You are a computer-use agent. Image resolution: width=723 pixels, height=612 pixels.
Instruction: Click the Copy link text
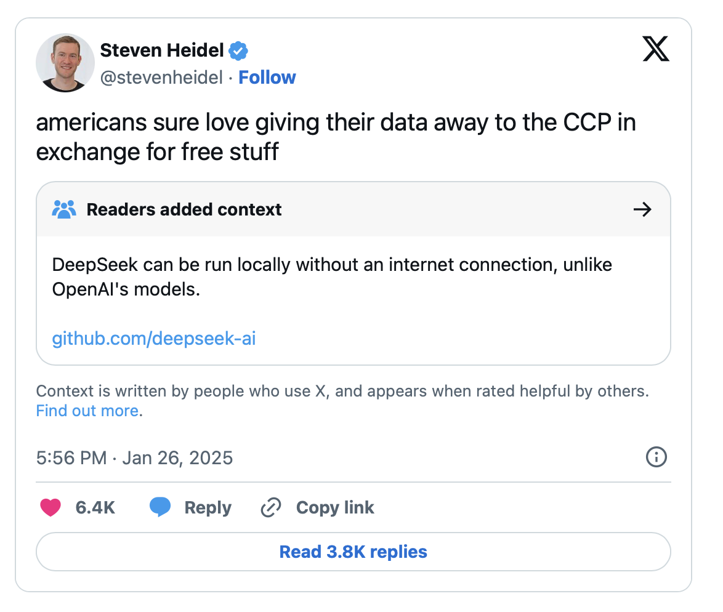[x=335, y=507]
